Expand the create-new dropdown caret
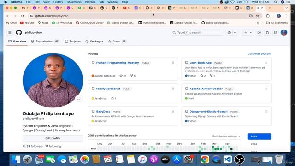 point(251,32)
